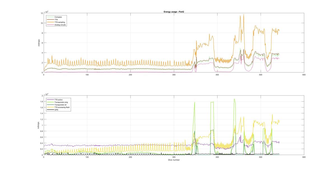Click the "500" x-axis tick of bottom plot
The height and width of the screenshot is (174, 336).
coord(261,157)
